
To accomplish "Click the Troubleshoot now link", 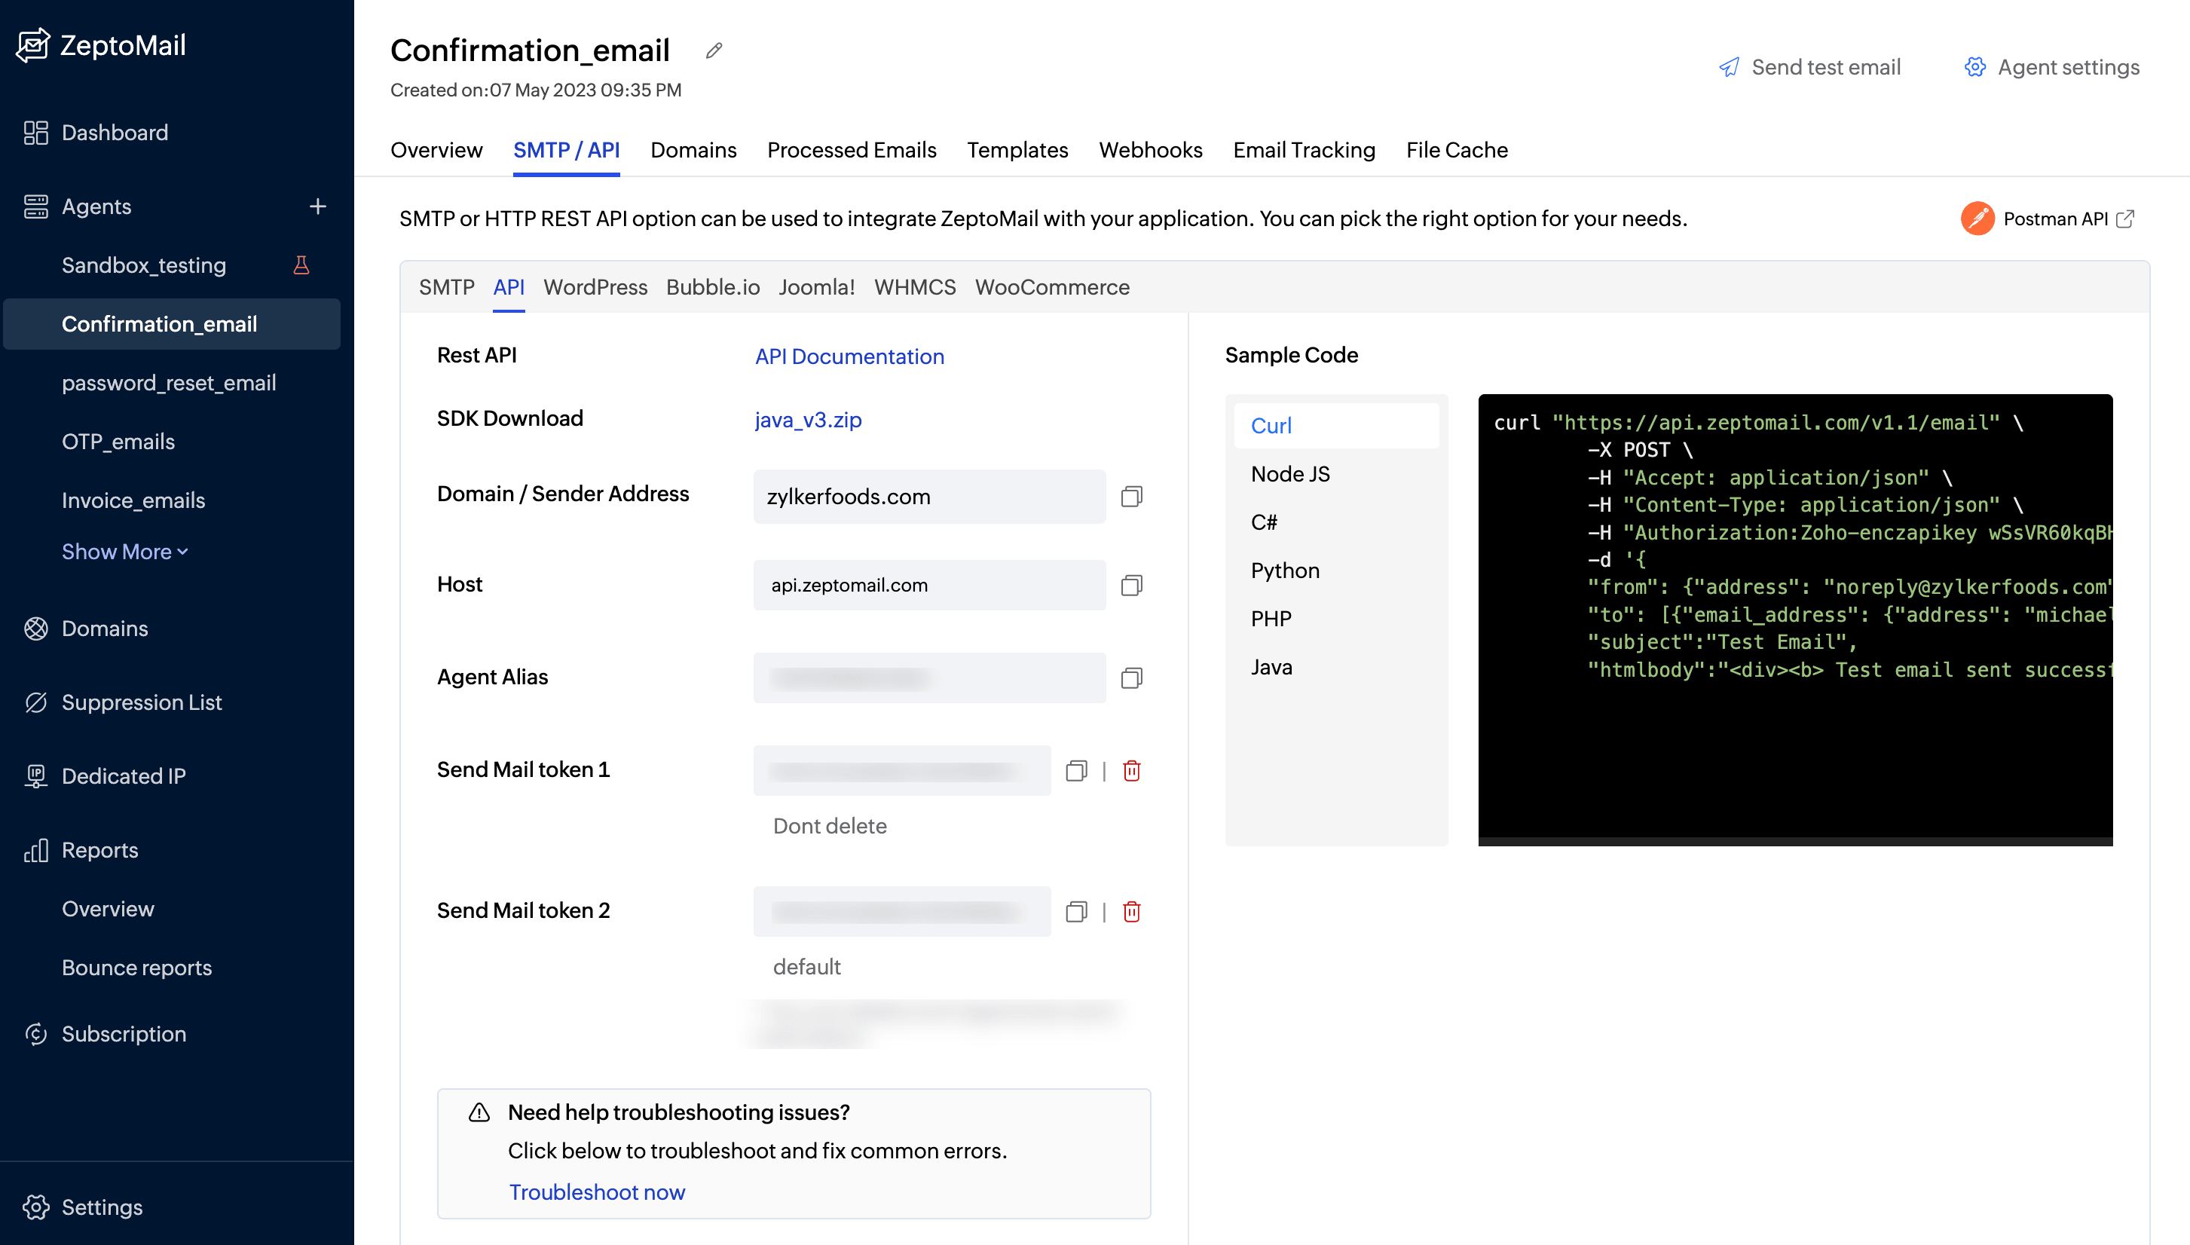I will point(597,1192).
